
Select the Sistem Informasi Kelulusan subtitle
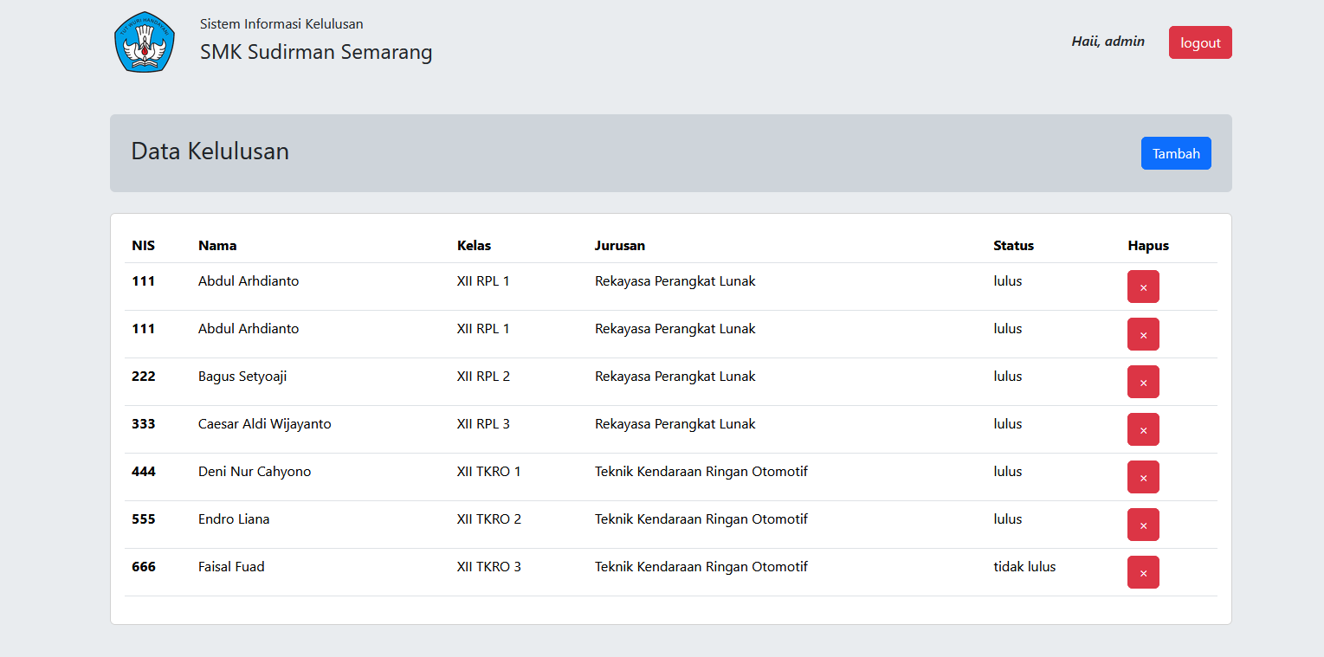click(x=281, y=24)
